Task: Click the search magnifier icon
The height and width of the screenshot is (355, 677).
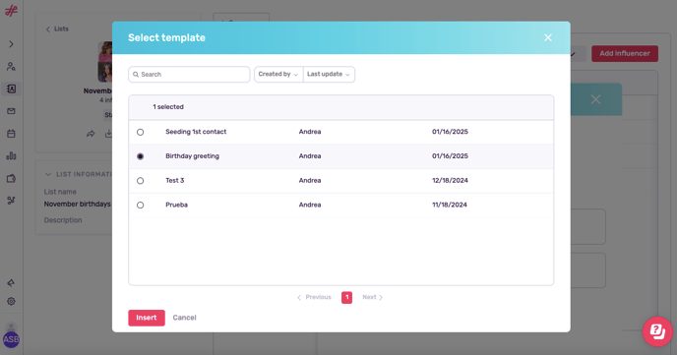Action: pos(136,74)
